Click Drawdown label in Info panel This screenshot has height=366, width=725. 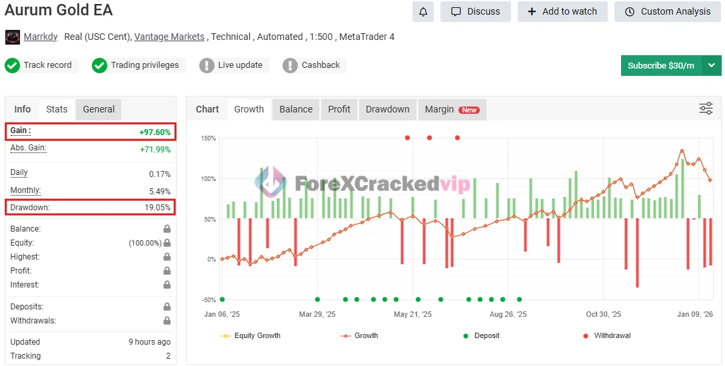point(30,208)
